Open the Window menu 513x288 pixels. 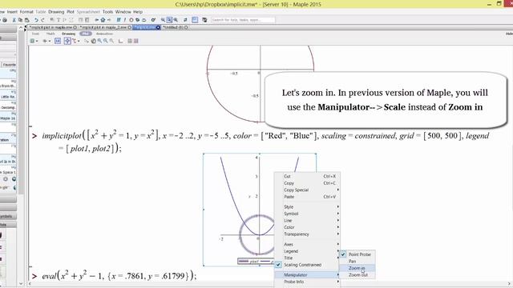tap(123, 12)
